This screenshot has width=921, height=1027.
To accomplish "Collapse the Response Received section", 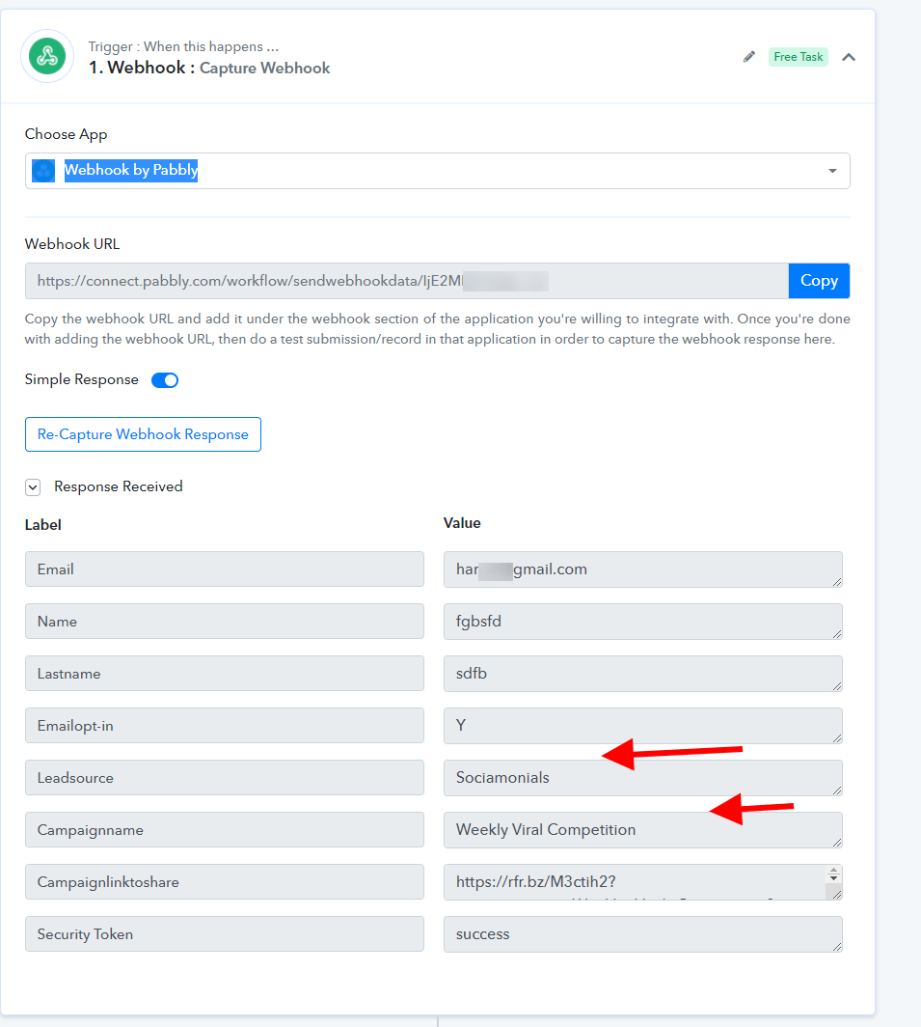I will click(x=33, y=486).
